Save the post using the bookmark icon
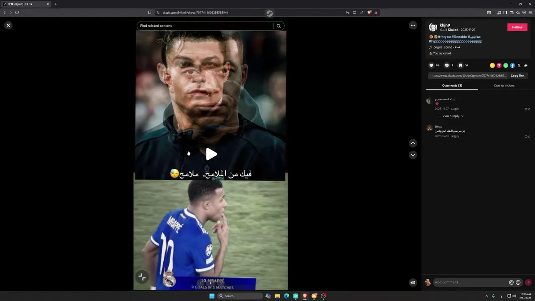Image resolution: width=535 pixels, height=301 pixels. point(461,65)
